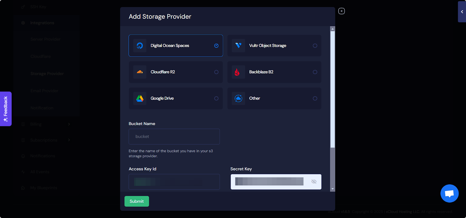Select Cloudflare R2 radio option
The image size is (466, 218).
[216, 72]
